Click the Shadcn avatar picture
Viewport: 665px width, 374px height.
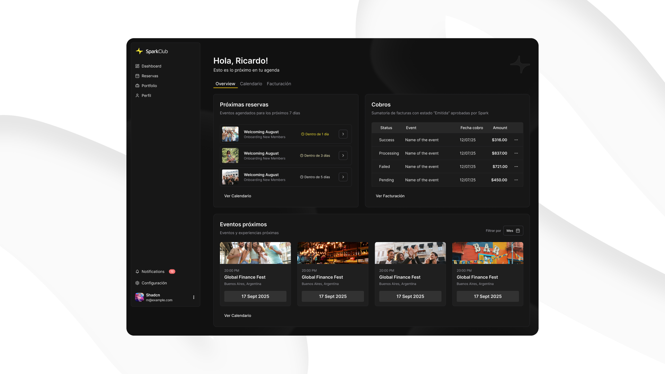[x=139, y=297]
